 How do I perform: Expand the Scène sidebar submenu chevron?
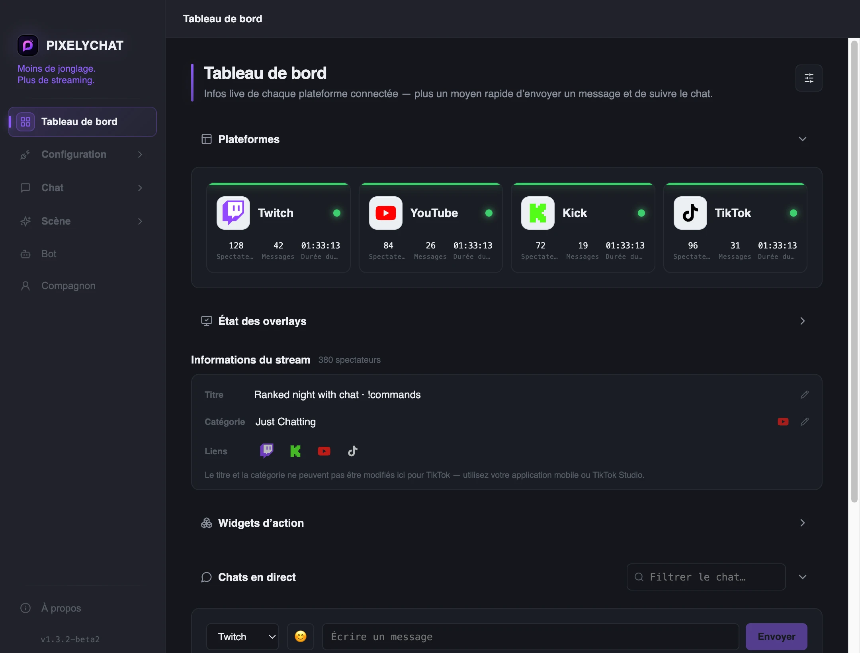pyautogui.click(x=140, y=221)
